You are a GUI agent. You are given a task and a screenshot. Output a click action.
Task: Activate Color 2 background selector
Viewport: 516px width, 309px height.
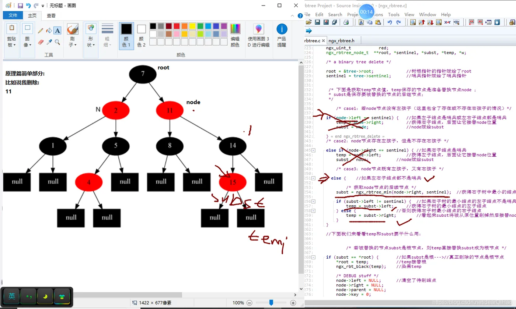click(x=142, y=36)
